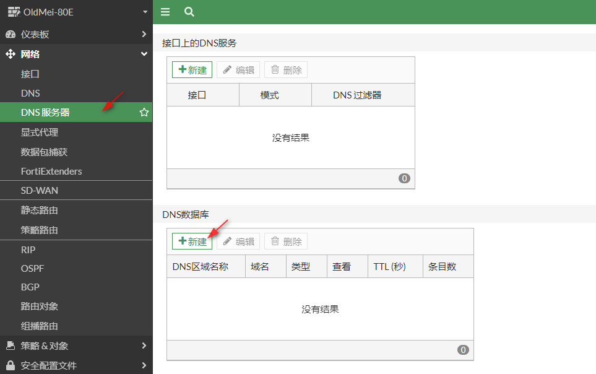596x374 pixels.
Task: Click the count badge in DNS数据库 table footer
Action: 463,350
